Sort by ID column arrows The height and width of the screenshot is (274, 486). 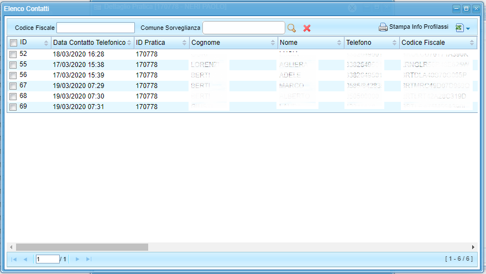coord(46,43)
